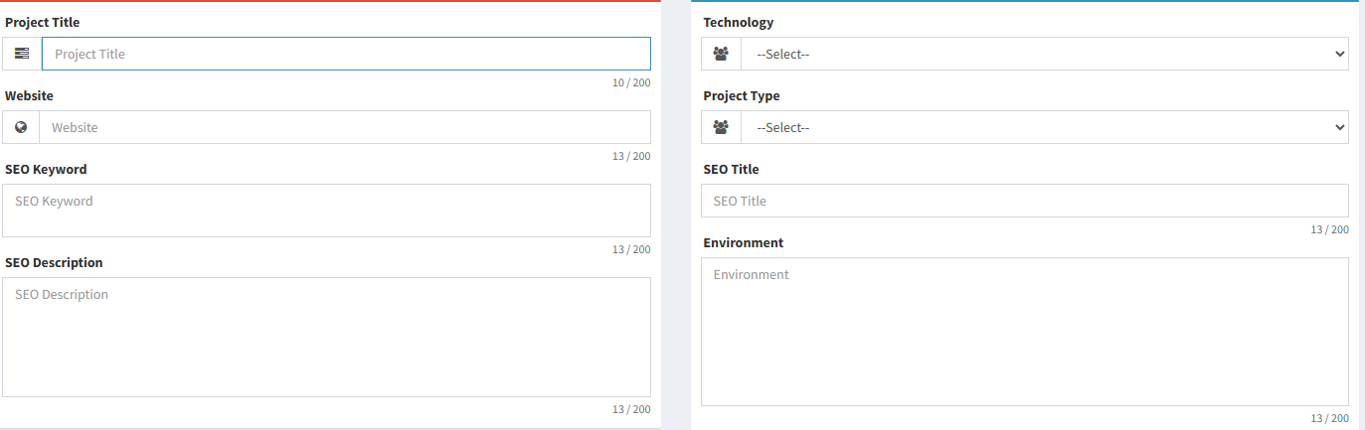Click the users icon beside Technology dropdown

721,54
